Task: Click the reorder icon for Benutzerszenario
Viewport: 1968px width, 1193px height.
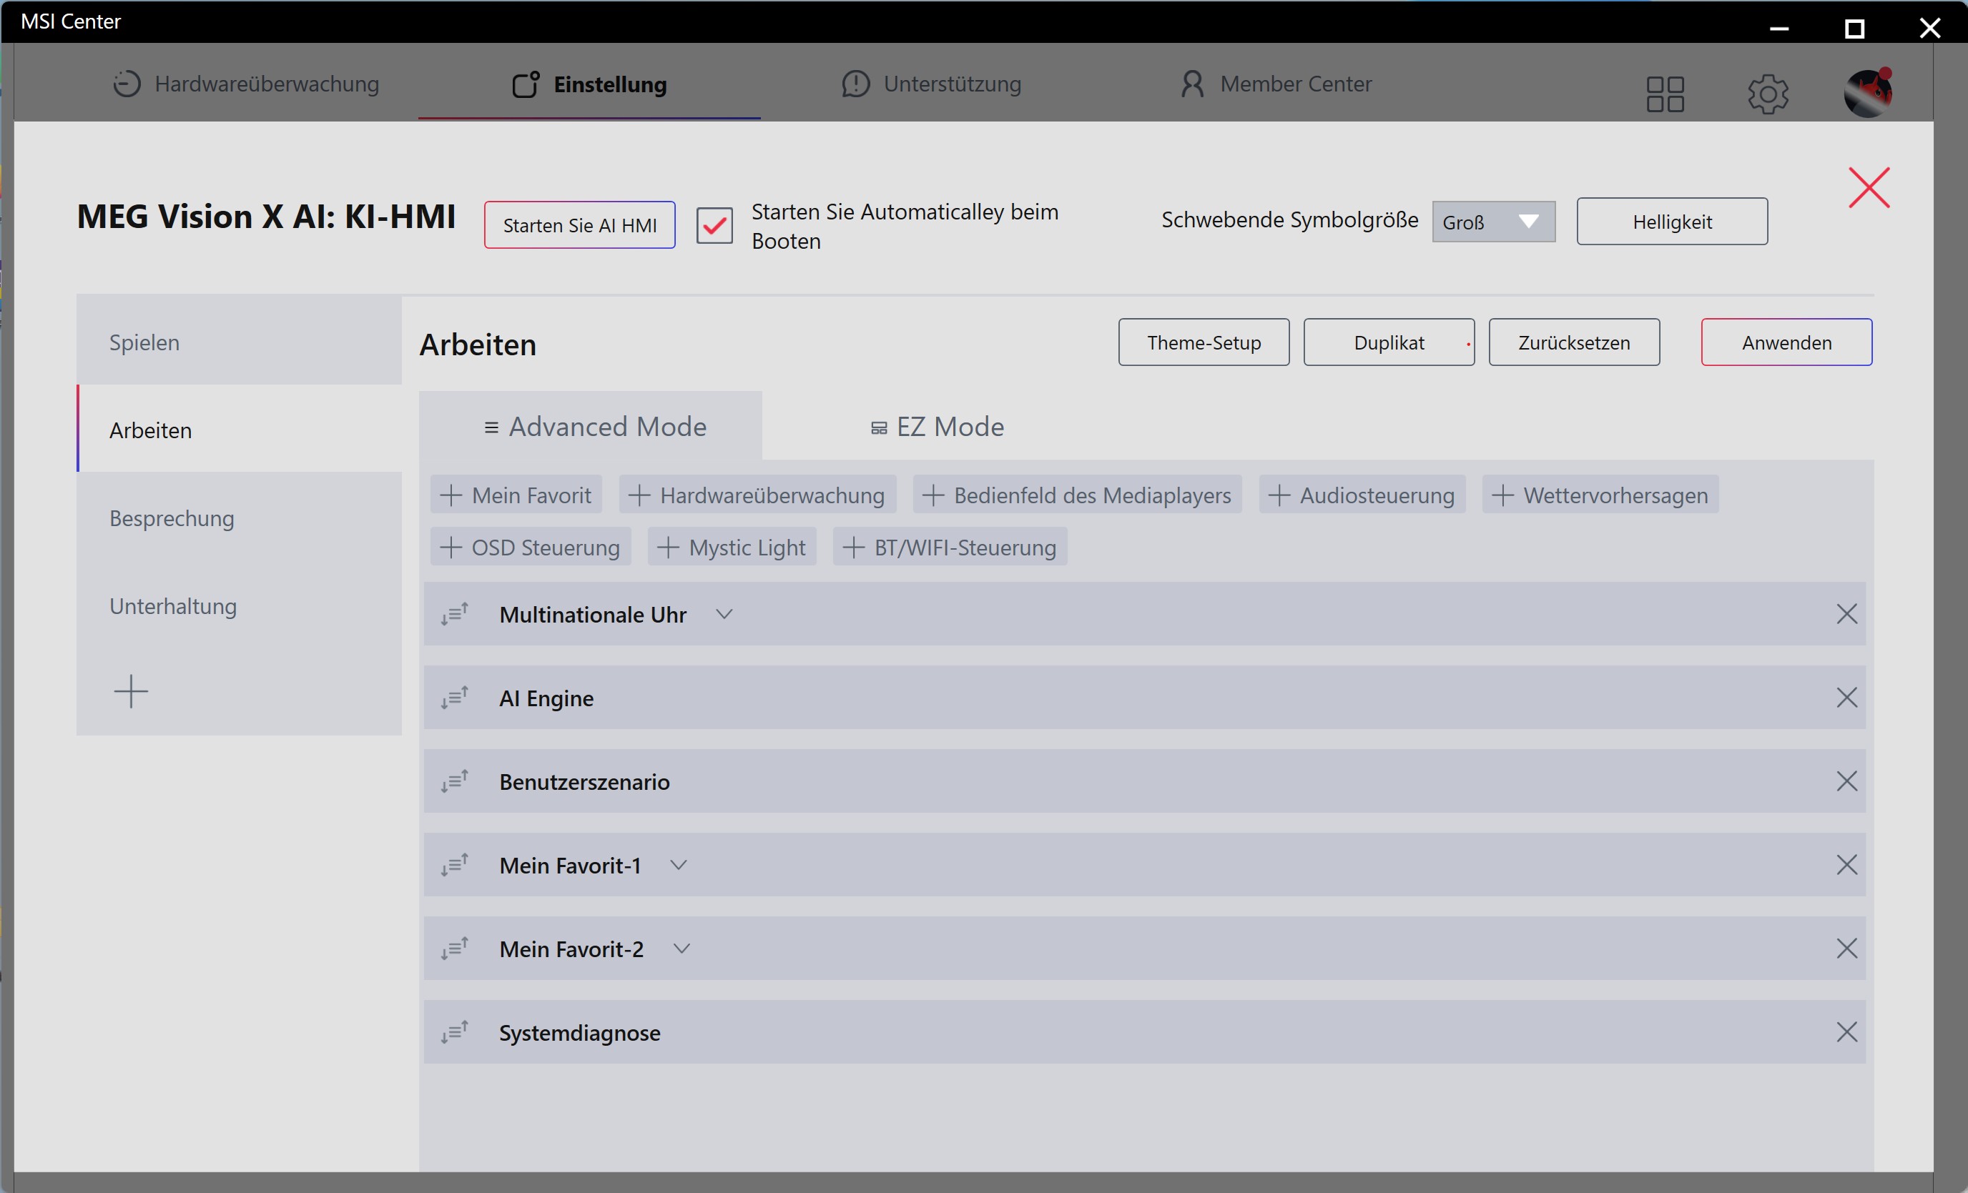Action: pyautogui.click(x=453, y=781)
